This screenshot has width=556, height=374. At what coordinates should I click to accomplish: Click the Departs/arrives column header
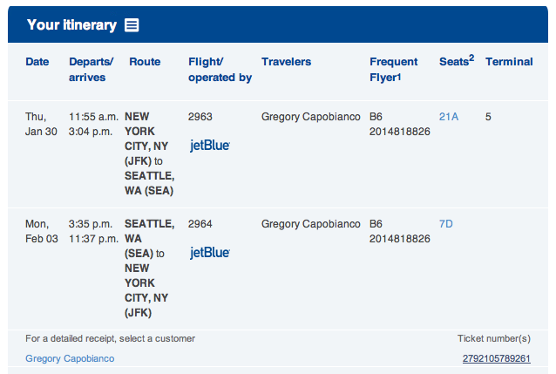pyautogui.click(x=92, y=70)
